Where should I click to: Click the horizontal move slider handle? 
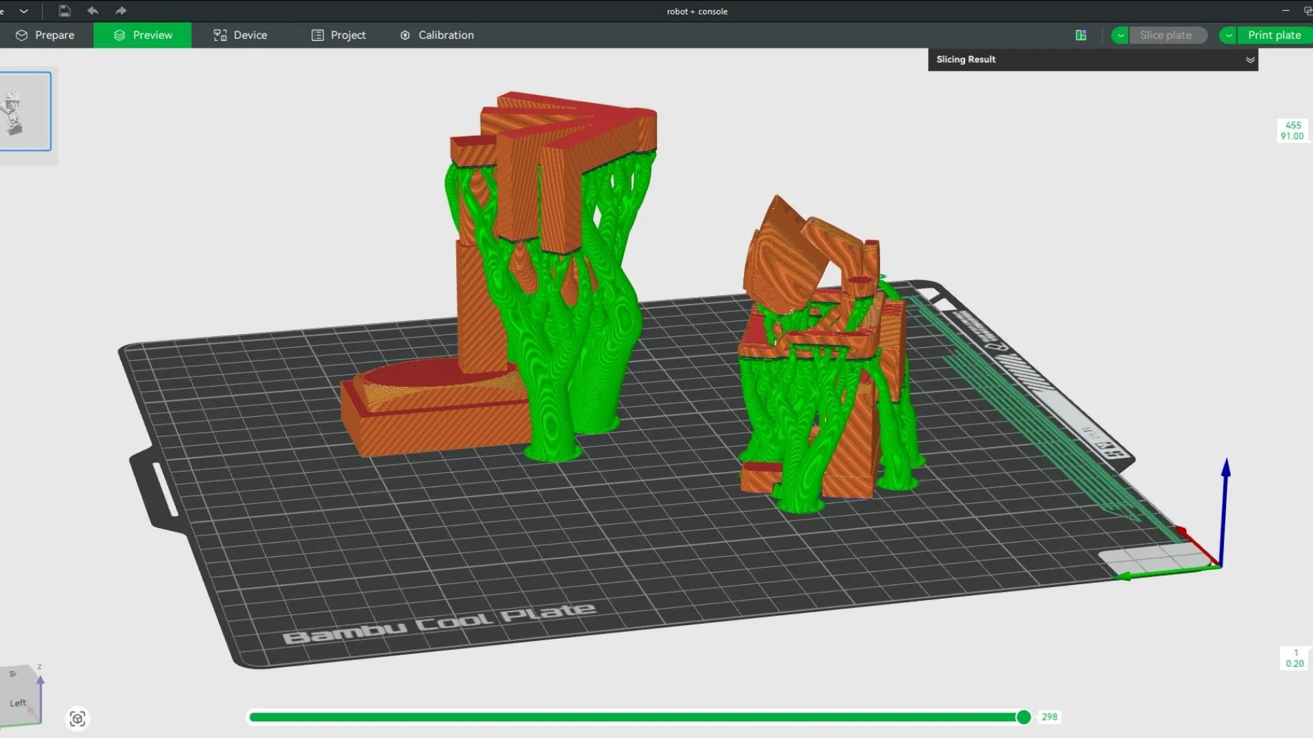[1024, 717]
